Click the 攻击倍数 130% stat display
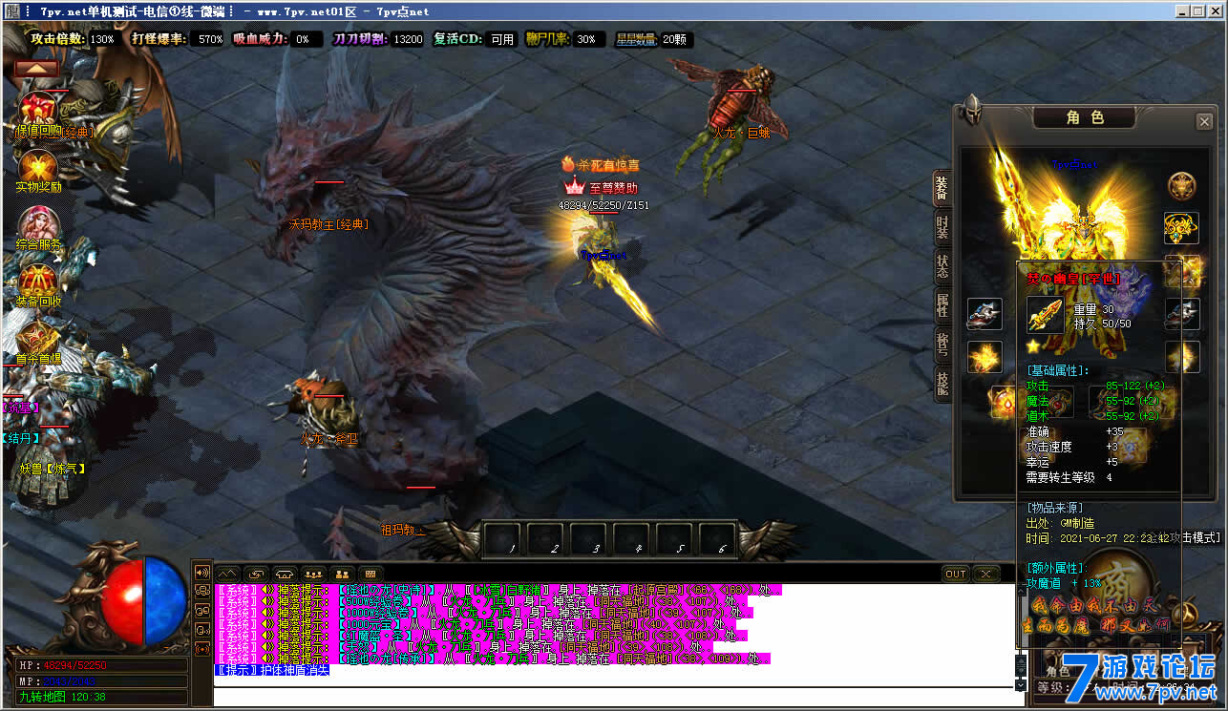Image resolution: width=1228 pixels, height=711 pixels. point(74,39)
